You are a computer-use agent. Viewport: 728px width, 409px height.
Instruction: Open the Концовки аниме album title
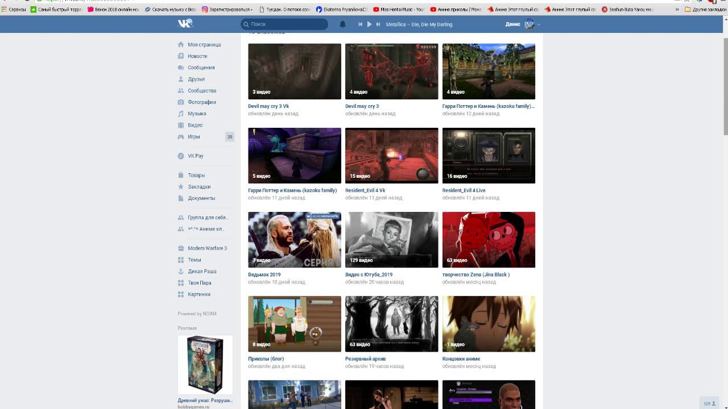pos(461,359)
